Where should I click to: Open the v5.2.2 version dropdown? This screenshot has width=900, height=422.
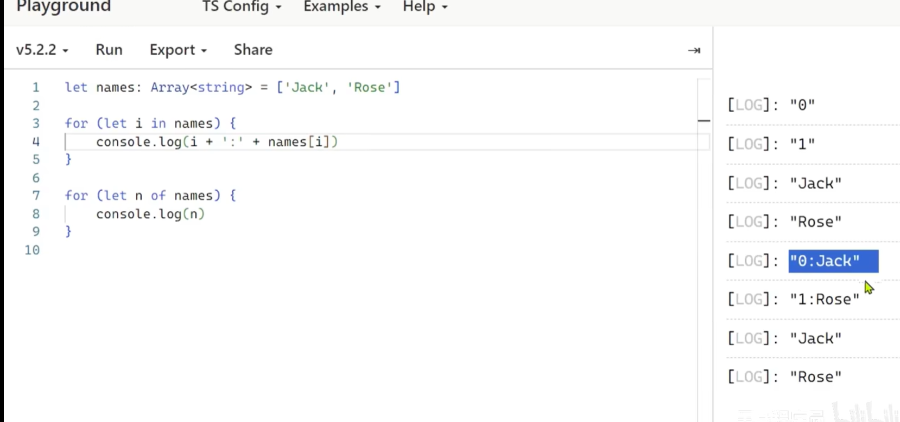click(42, 50)
